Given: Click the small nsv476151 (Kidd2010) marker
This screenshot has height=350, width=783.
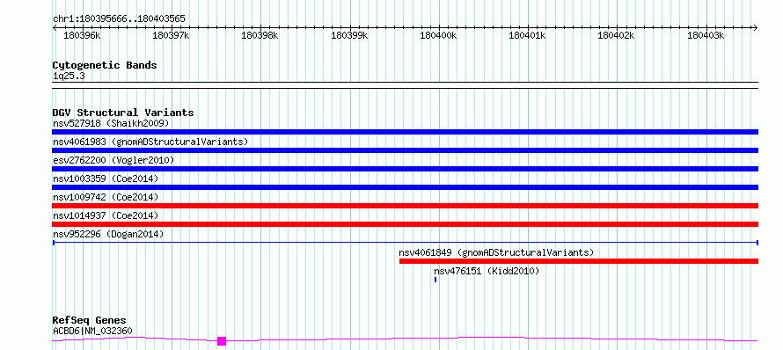Looking at the screenshot, I should [x=435, y=280].
